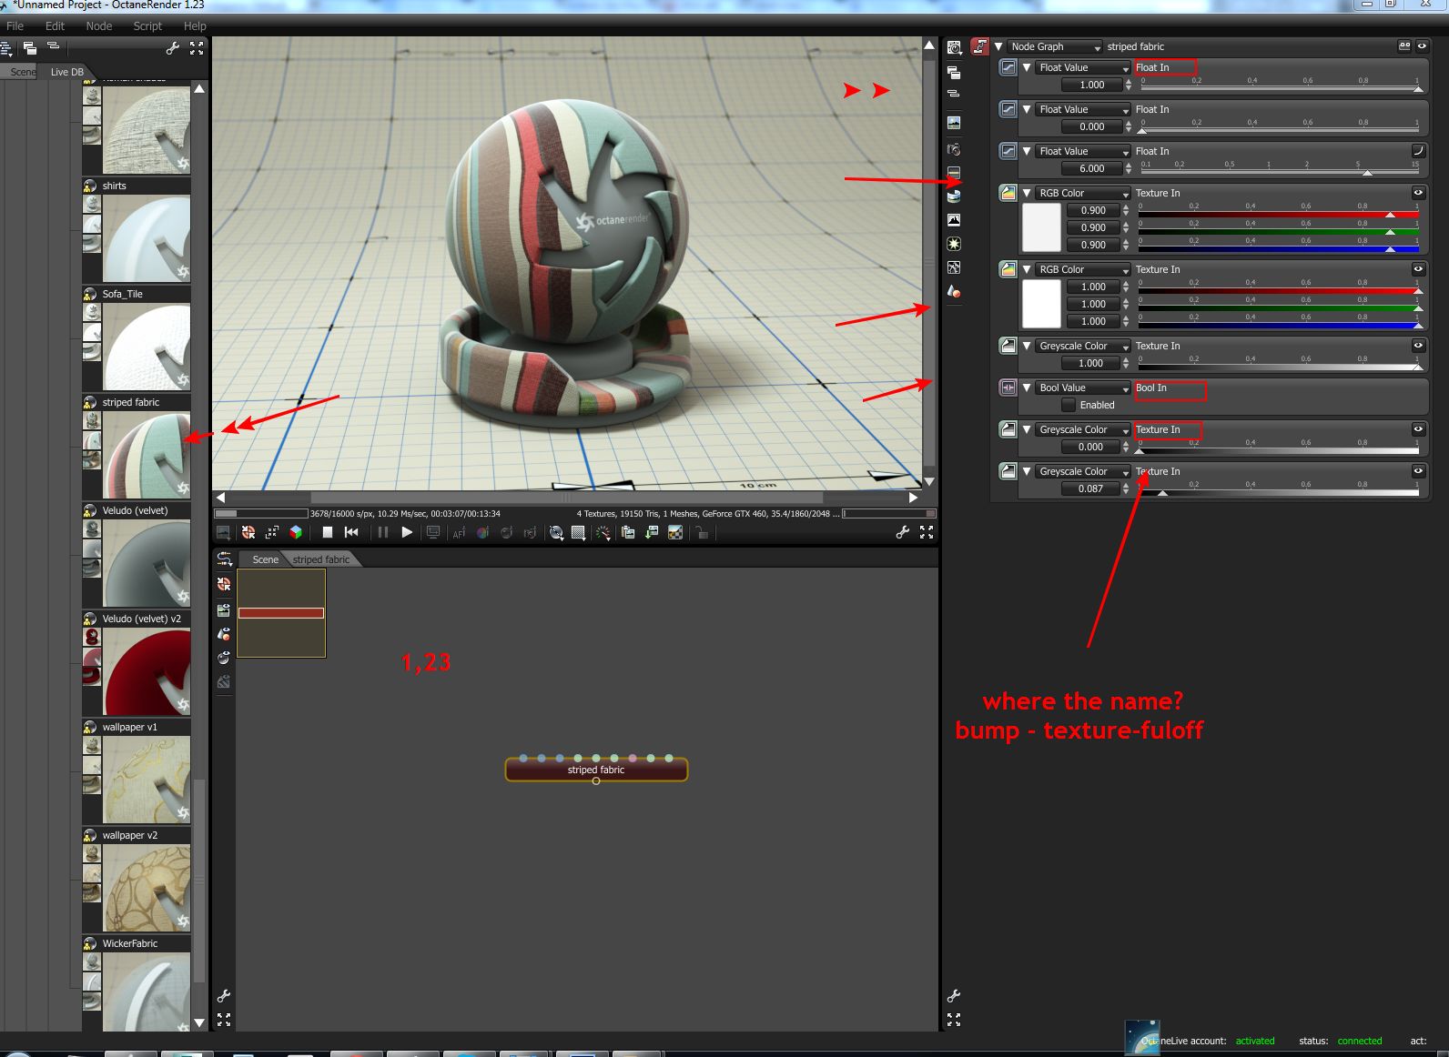This screenshot has width=1449, height=1057.
Task: Toggle the linked-view icon in Node Graph header
Action: [1404, 46]
